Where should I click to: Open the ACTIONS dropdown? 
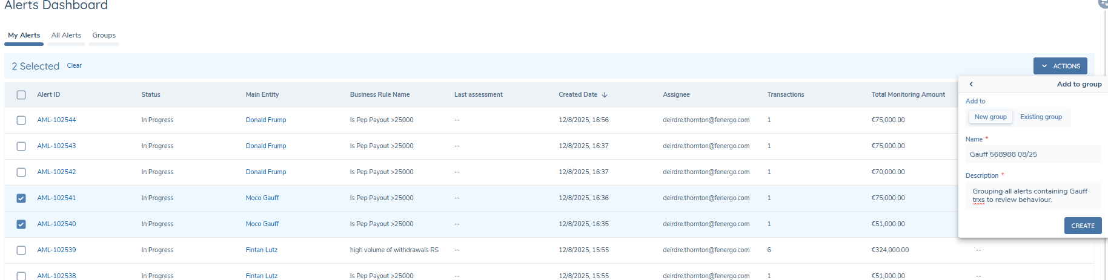[1060, 66]
